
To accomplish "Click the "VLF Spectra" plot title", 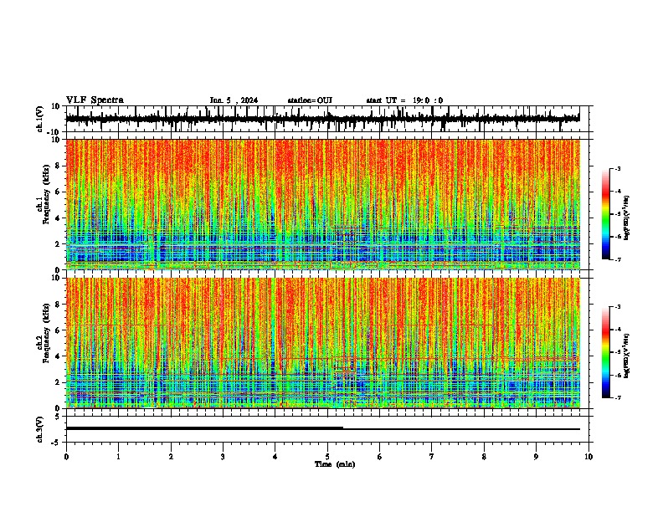I will [x=95, y=100].
